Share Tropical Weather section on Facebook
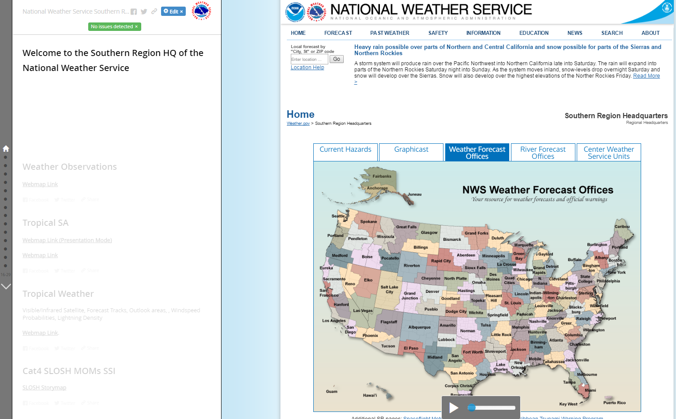 [x=36, y=348]
